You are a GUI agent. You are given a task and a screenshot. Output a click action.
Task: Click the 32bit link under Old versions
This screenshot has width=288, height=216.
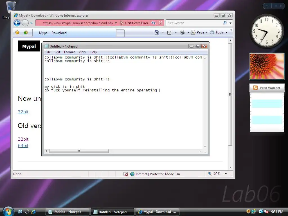(x=23, y=139)
